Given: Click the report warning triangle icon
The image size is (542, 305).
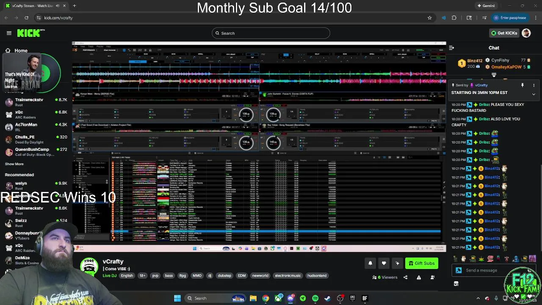Looking at the screenshot, I should pyautogui.click(x=419, y=277).
